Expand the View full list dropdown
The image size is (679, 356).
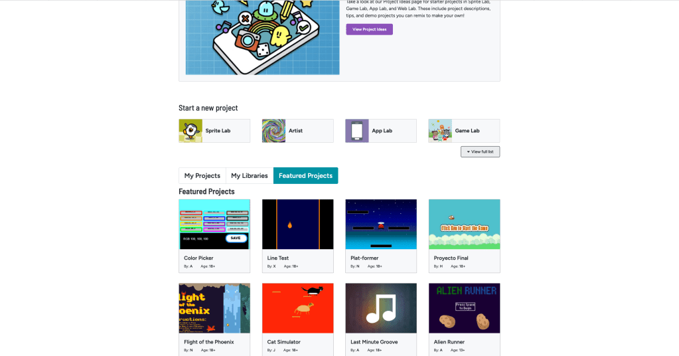481,151
